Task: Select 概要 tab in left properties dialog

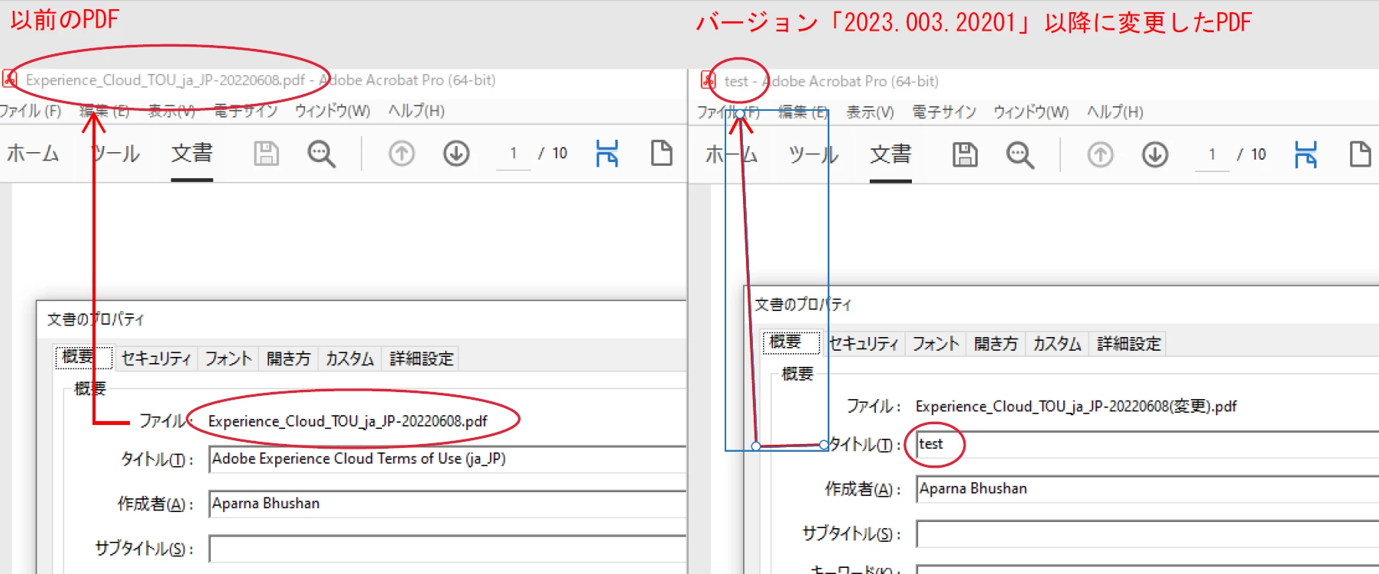Action: [x=83, y=357]
